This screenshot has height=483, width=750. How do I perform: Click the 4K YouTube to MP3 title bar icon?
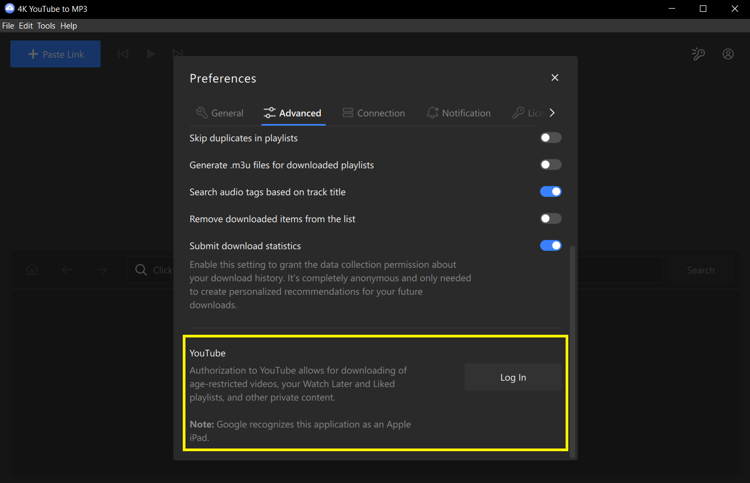pyautogui.click(x=9, y=9)
